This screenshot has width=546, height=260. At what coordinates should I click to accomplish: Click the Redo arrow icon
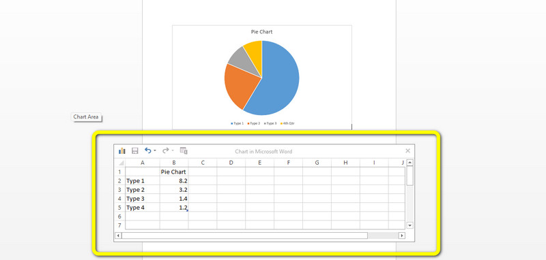166,150
